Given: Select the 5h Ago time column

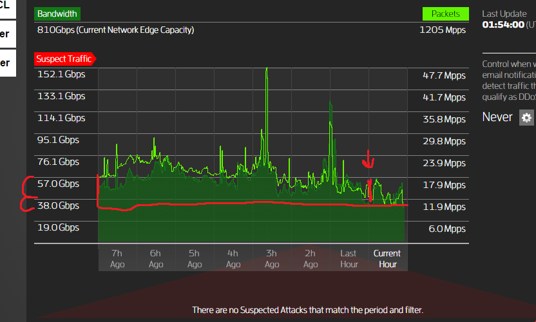Looking at the screenshot, I should (x=195, y=259).
